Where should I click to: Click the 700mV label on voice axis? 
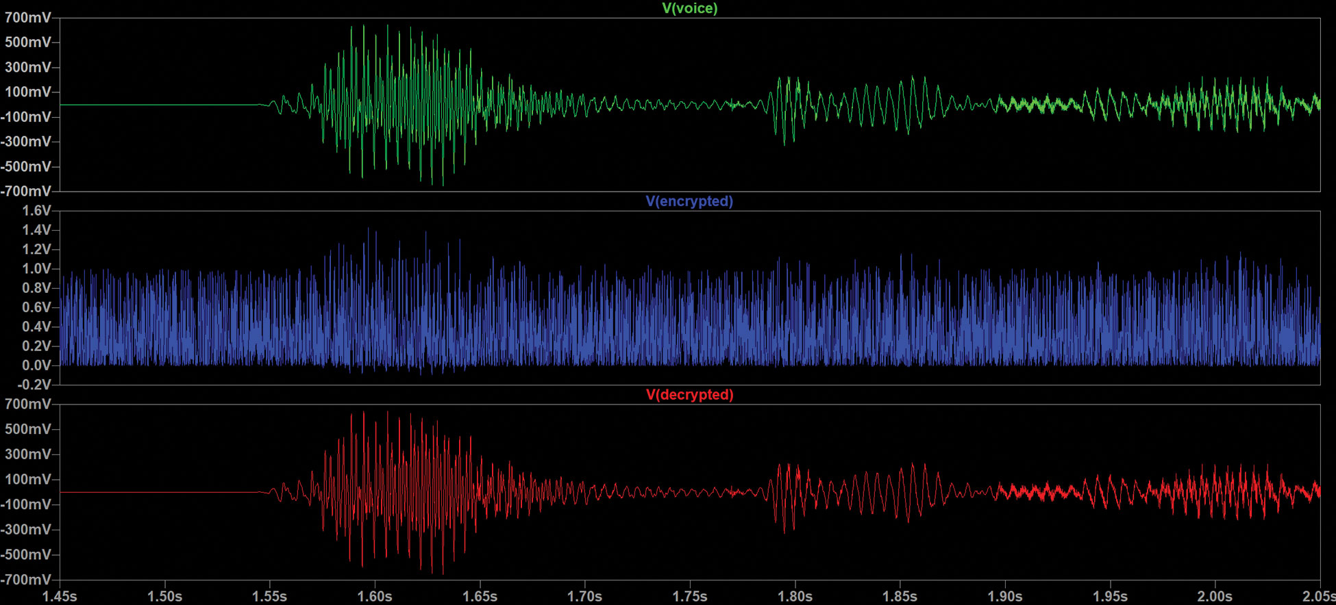pyautogui.click(x=28, y=18)
